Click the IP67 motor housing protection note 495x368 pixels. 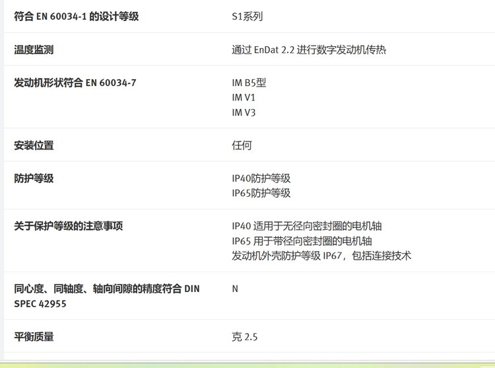point(321,256)
